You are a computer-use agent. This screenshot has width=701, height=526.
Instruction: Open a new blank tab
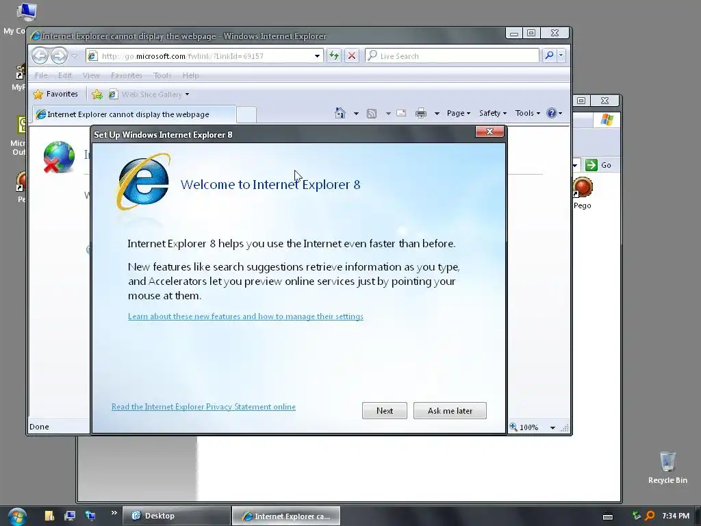click(246, 114)
